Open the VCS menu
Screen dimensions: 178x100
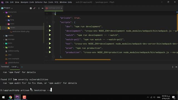pos(56,2)
